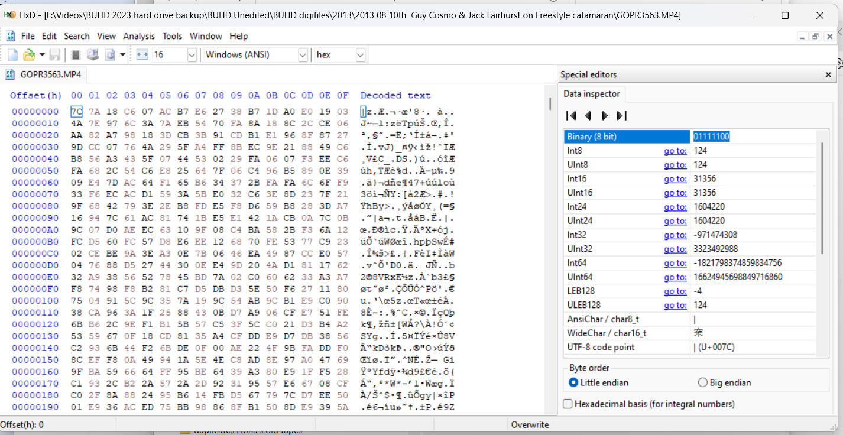
Task: Restore down the inner document window
Action: tap(815, 36)
